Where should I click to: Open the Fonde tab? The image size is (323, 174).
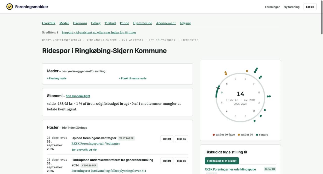pyautogui.click(x=124, y=23)
